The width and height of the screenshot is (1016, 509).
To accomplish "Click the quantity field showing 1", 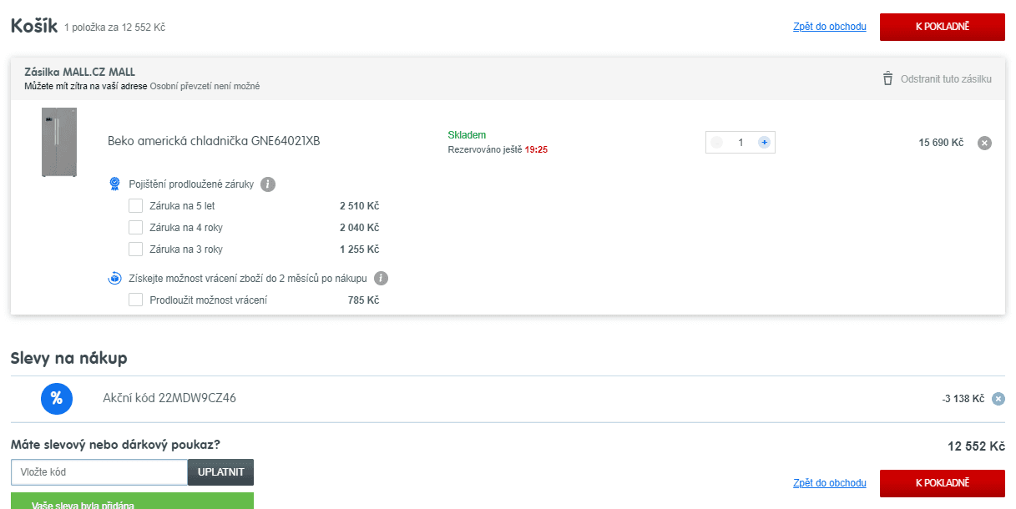I will (741, 143).
